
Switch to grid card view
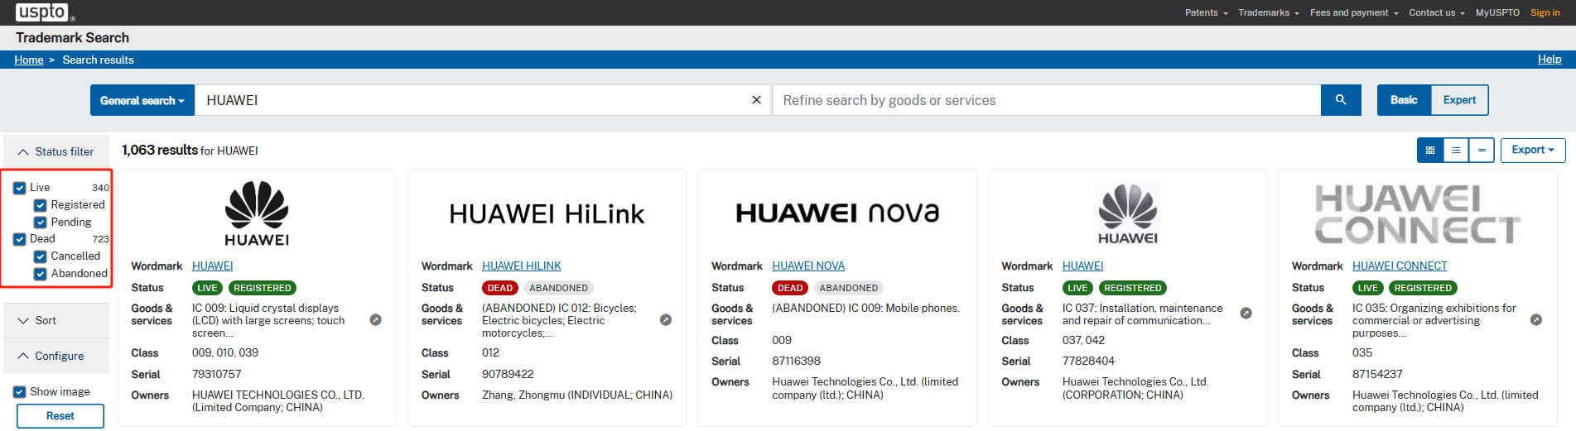coord(1430,150)
